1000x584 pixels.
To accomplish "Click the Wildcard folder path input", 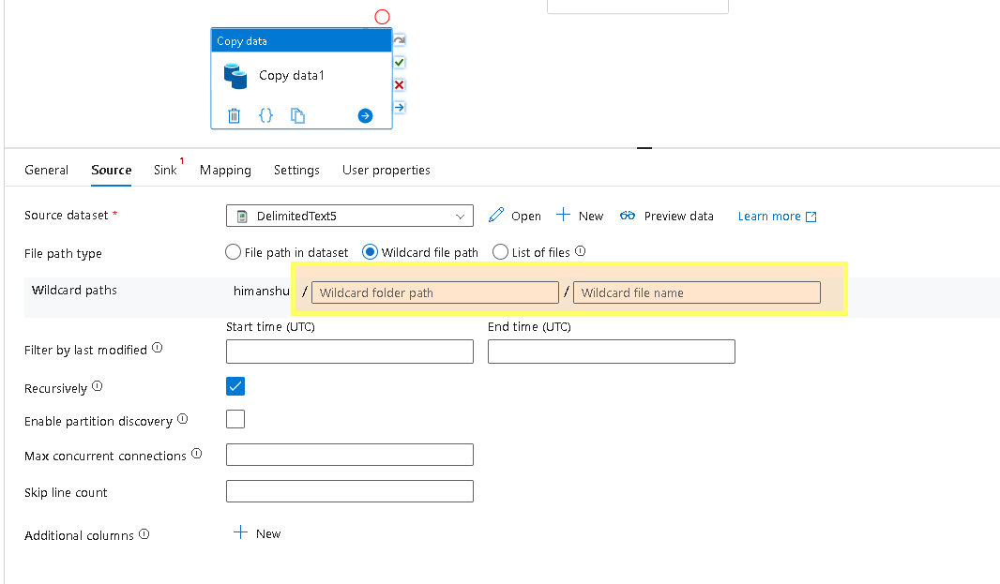I will click(x=435, y=292).
